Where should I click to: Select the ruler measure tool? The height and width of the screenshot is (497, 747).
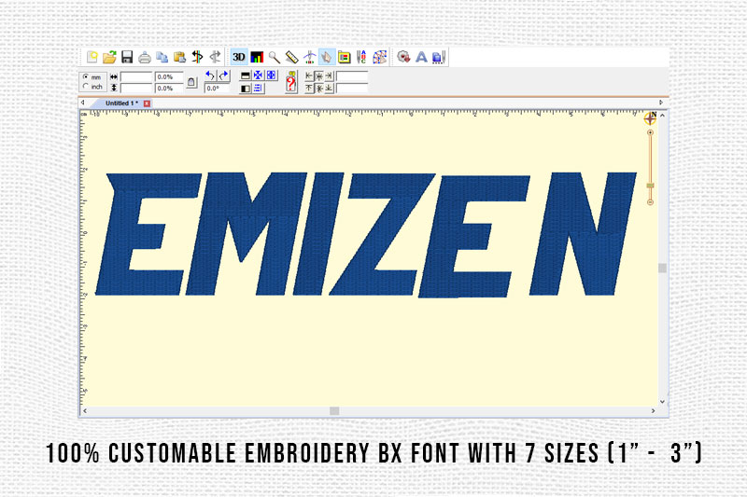(x=291, y=58)
